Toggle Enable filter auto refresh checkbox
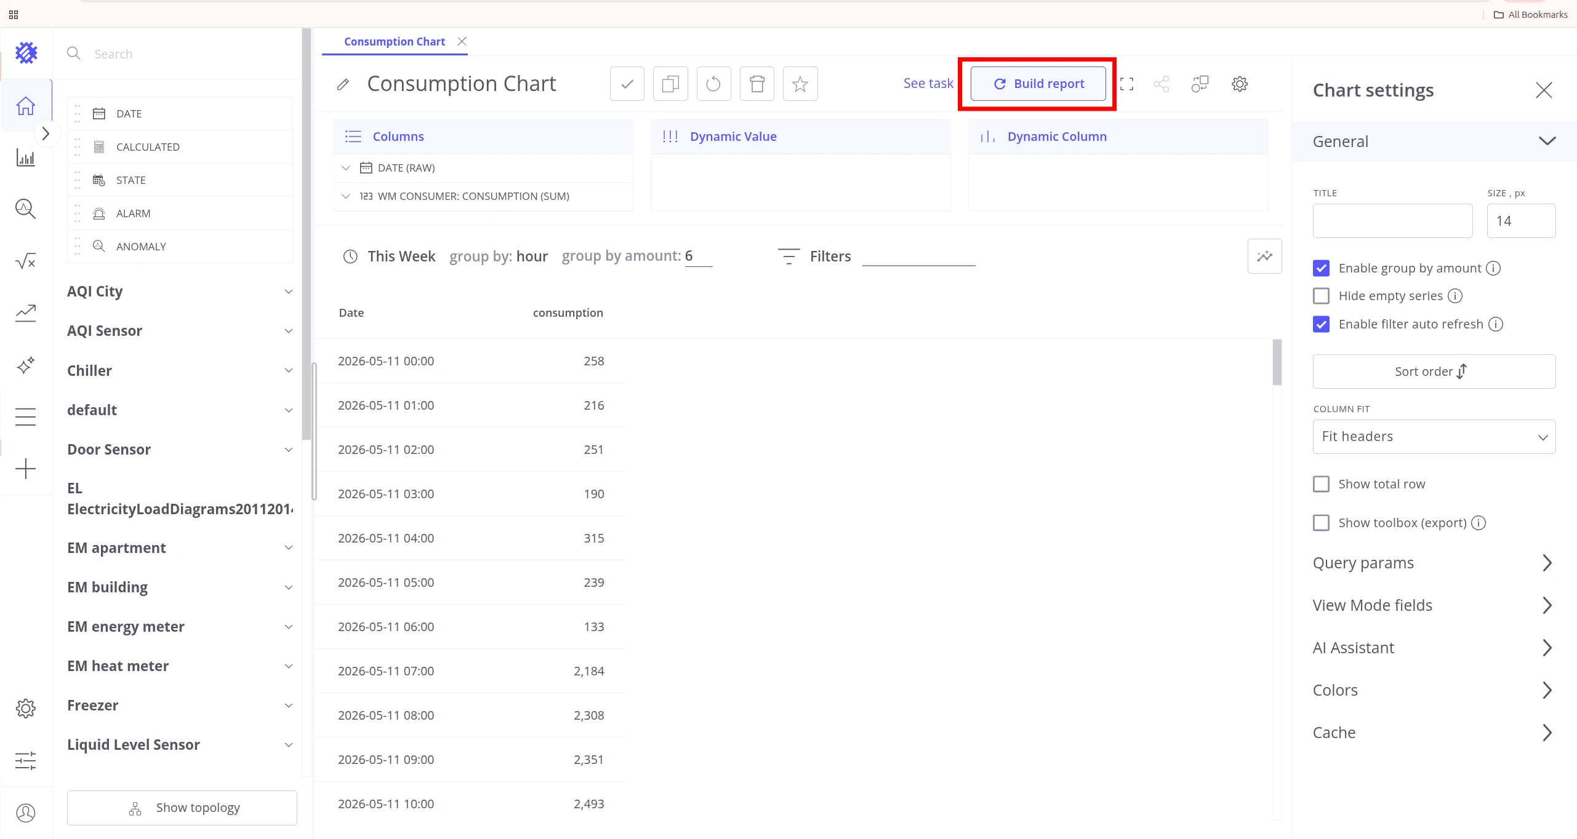The width and height of the screenshot is (1577, 839). coord(1321,324)
